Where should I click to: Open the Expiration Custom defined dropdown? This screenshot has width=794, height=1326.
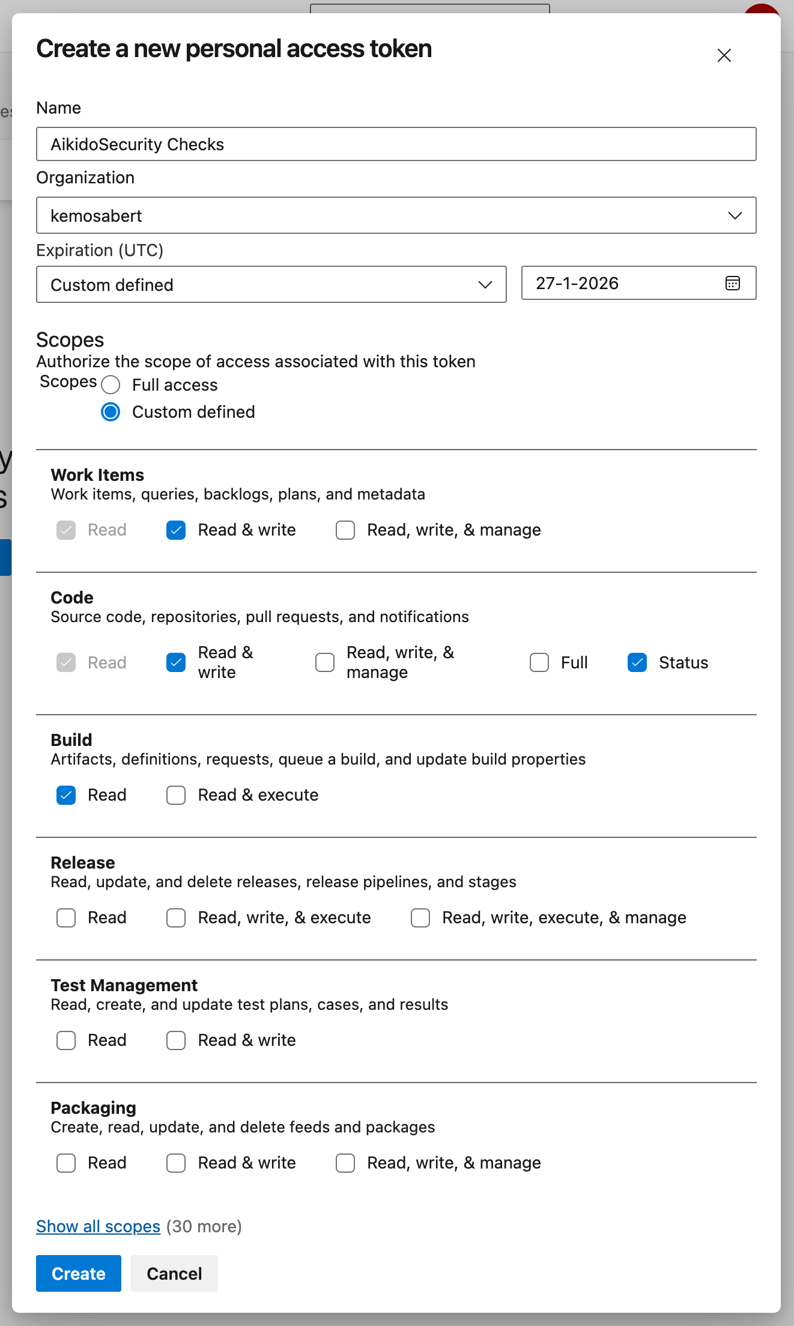pos(271,285)
